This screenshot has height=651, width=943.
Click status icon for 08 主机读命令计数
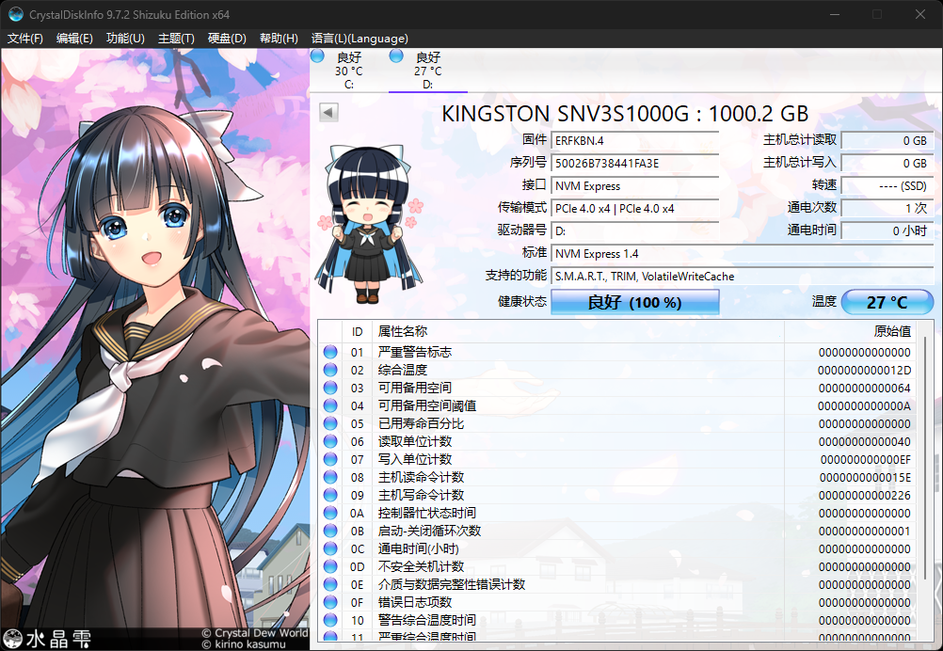coord(330,477)
